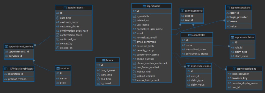Click the table icon beside appointments title

65,8
